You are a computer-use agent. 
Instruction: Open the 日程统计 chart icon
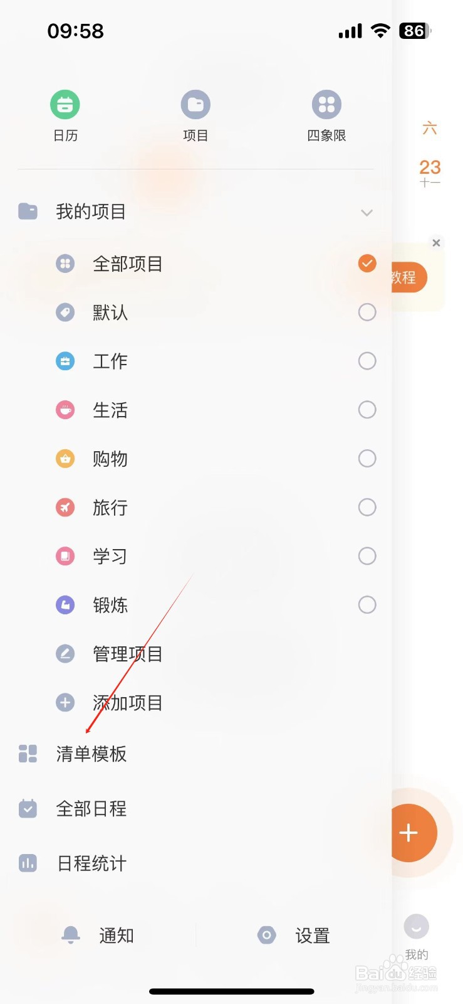pos(28,863)
